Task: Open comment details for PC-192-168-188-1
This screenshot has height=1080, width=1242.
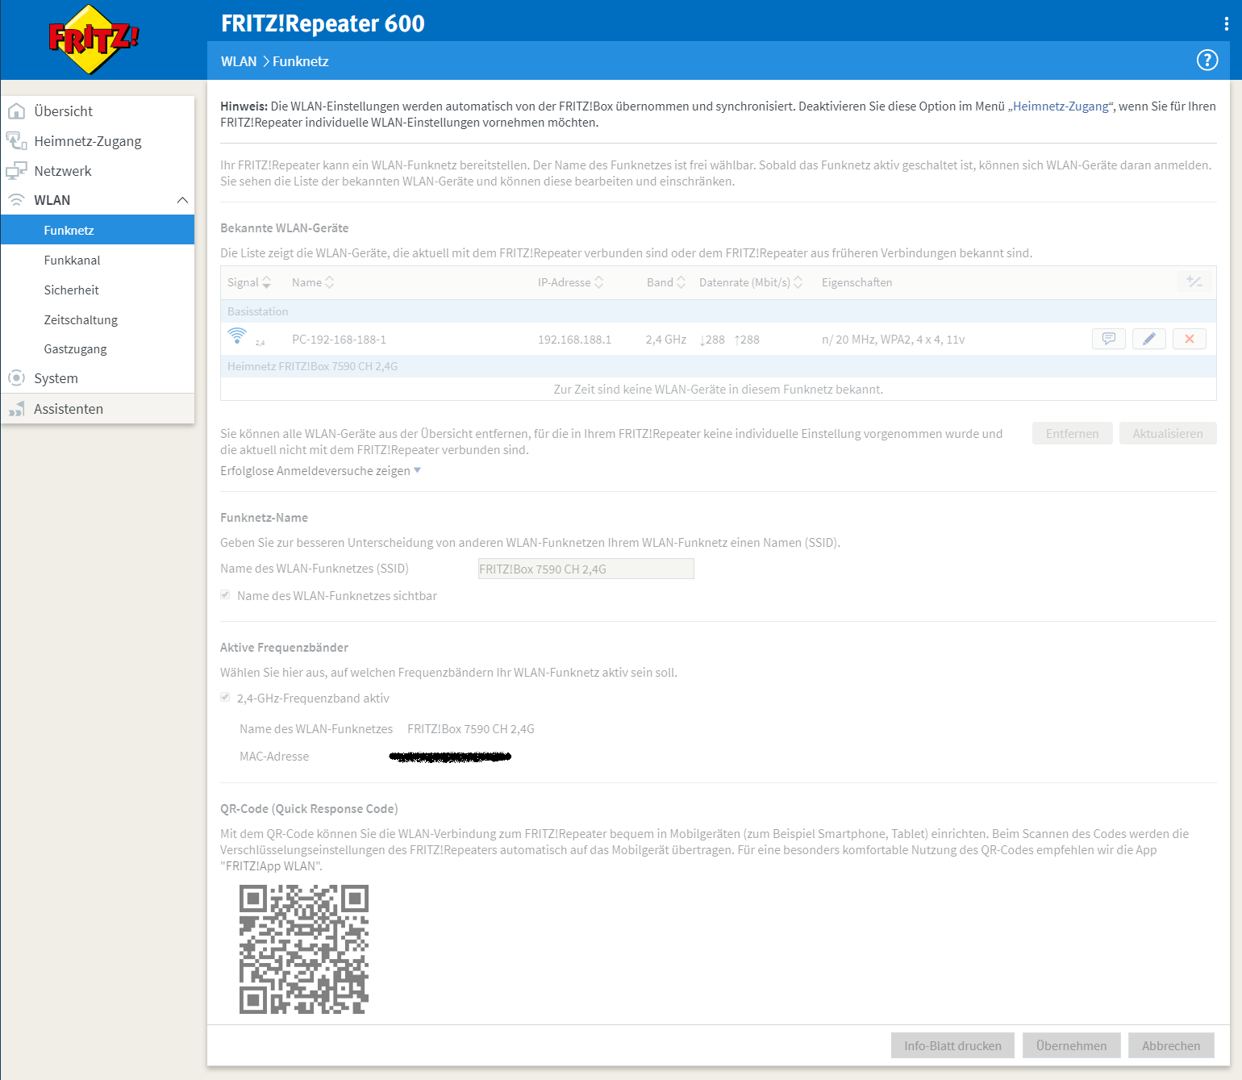Action: click(x=1109, y=339)
